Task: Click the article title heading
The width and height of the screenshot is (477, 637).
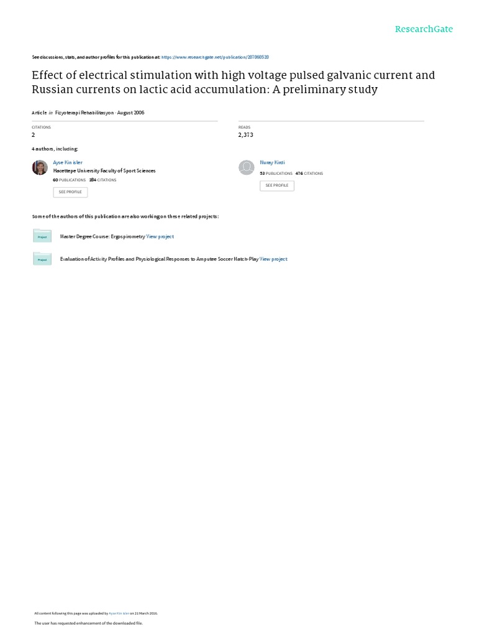Action: 233,82
